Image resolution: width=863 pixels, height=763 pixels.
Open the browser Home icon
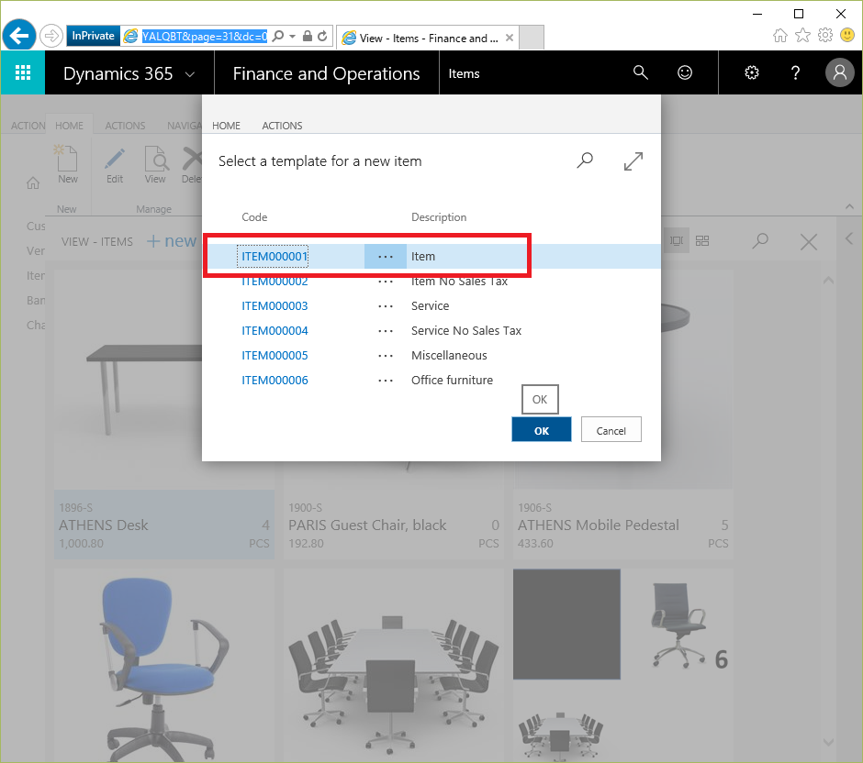coord(779,36)
